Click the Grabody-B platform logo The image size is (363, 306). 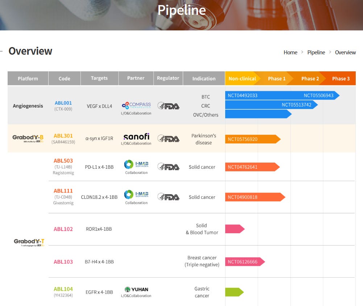coord(28,138)
